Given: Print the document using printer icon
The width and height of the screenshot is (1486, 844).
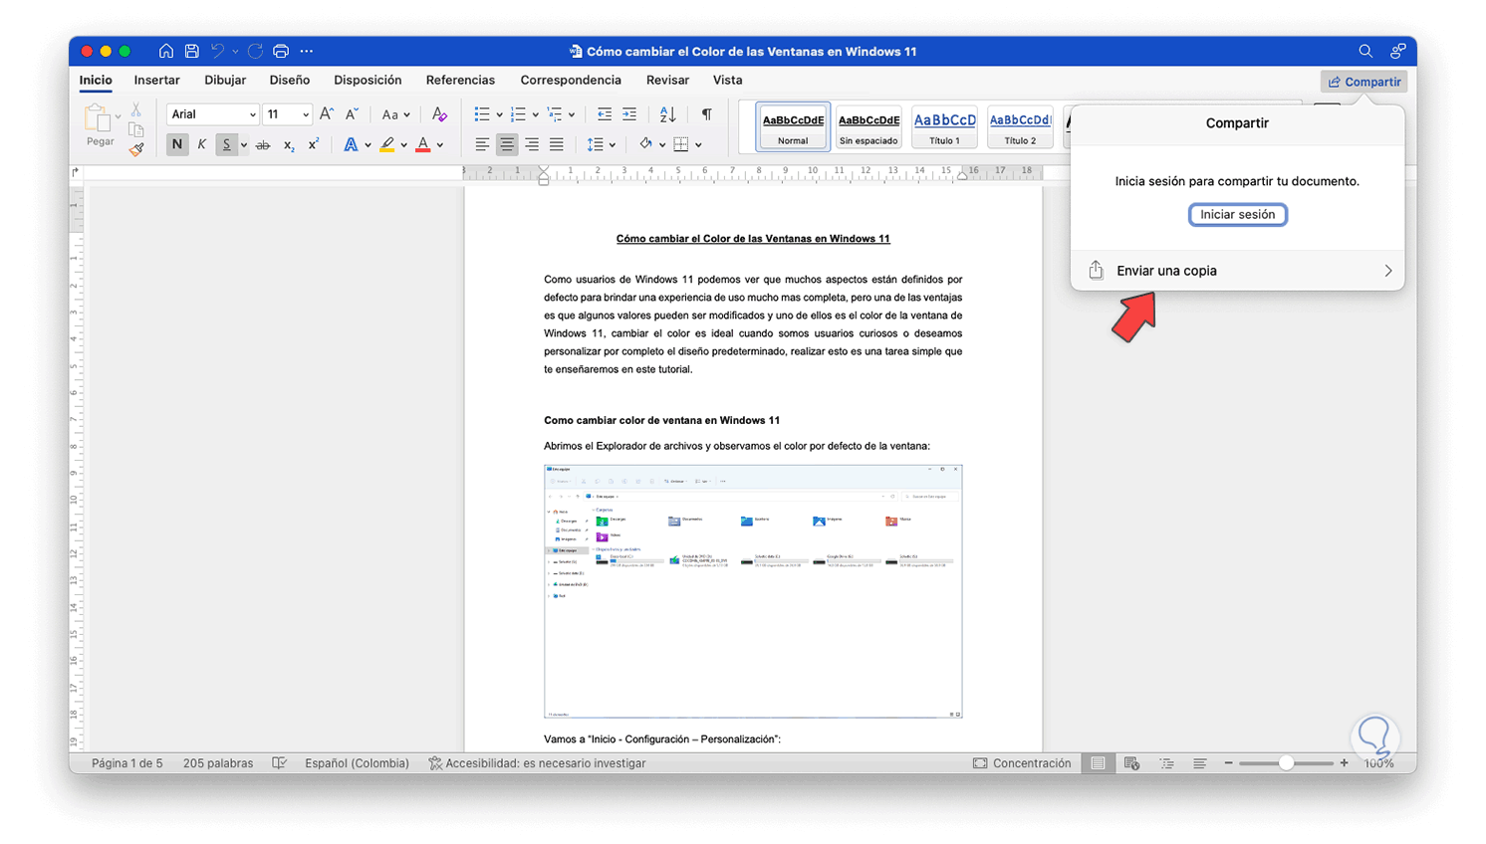Looking at the screenshot, I should (x=281, y=51).
